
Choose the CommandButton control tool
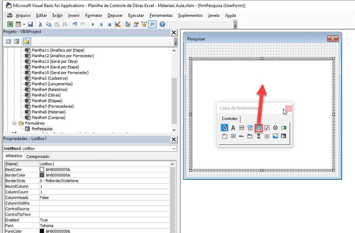pos(233,136)
